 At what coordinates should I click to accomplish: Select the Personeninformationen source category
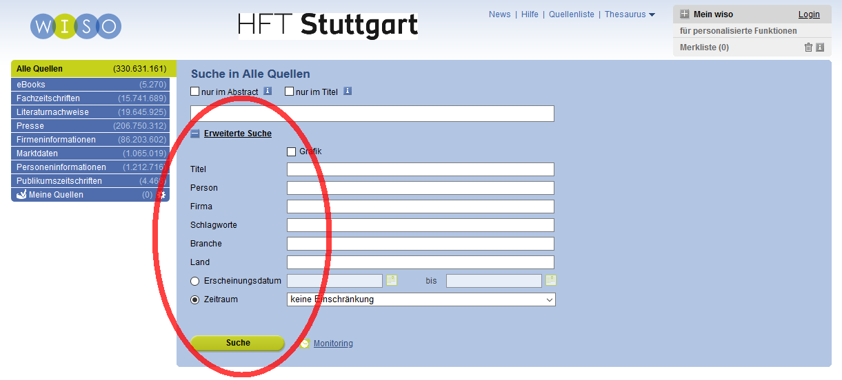90,167
